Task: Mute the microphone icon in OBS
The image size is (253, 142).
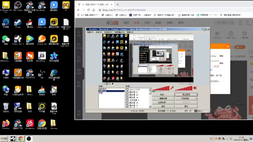Action: point(172,88)
